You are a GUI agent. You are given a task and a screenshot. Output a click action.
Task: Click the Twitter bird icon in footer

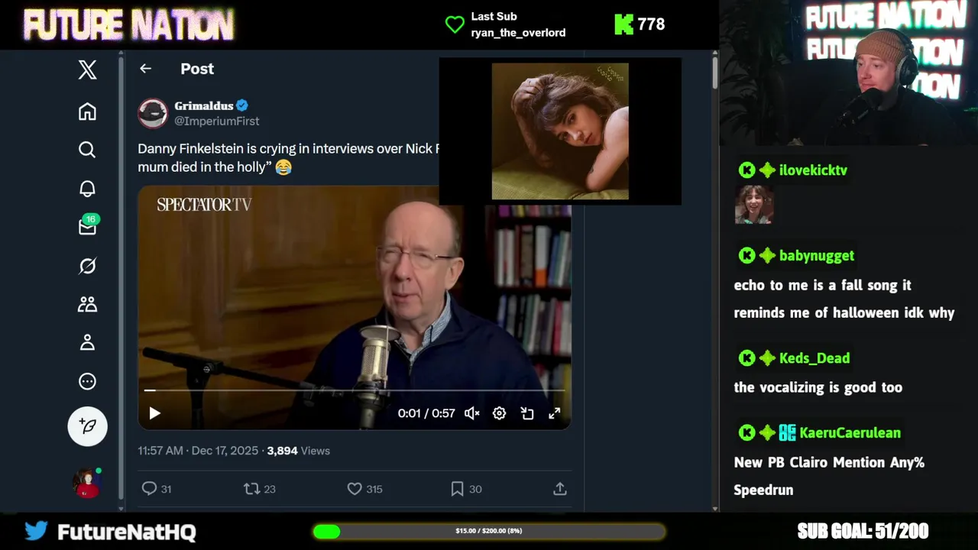(x=36, y=531)
